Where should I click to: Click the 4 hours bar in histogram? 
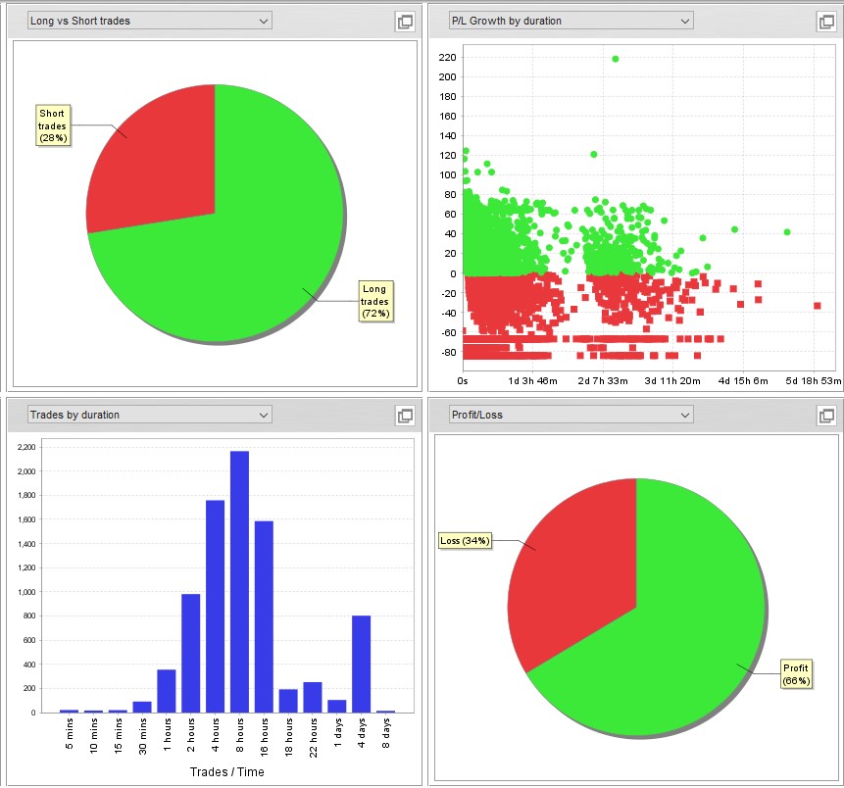coord(216,607)
